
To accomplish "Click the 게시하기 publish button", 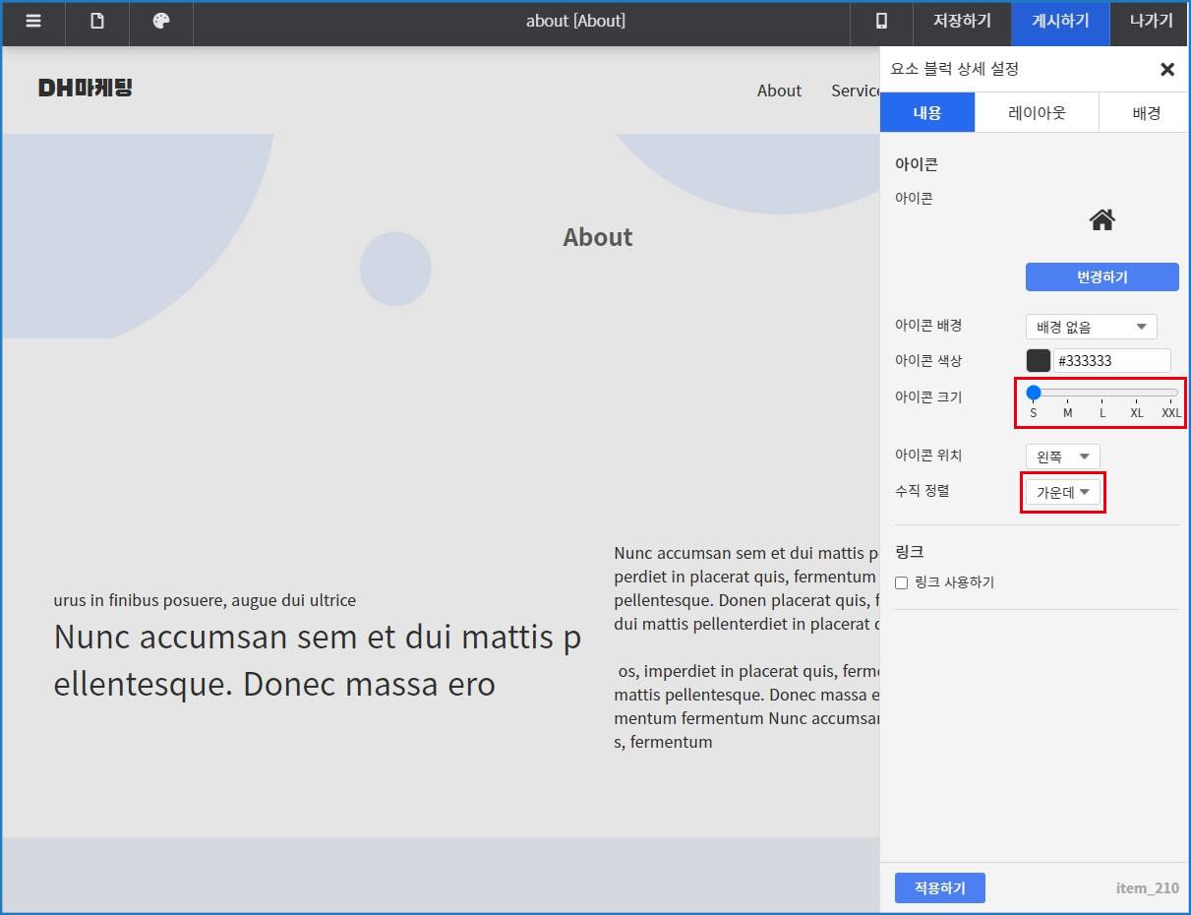I will click(x=1060, y=22).
